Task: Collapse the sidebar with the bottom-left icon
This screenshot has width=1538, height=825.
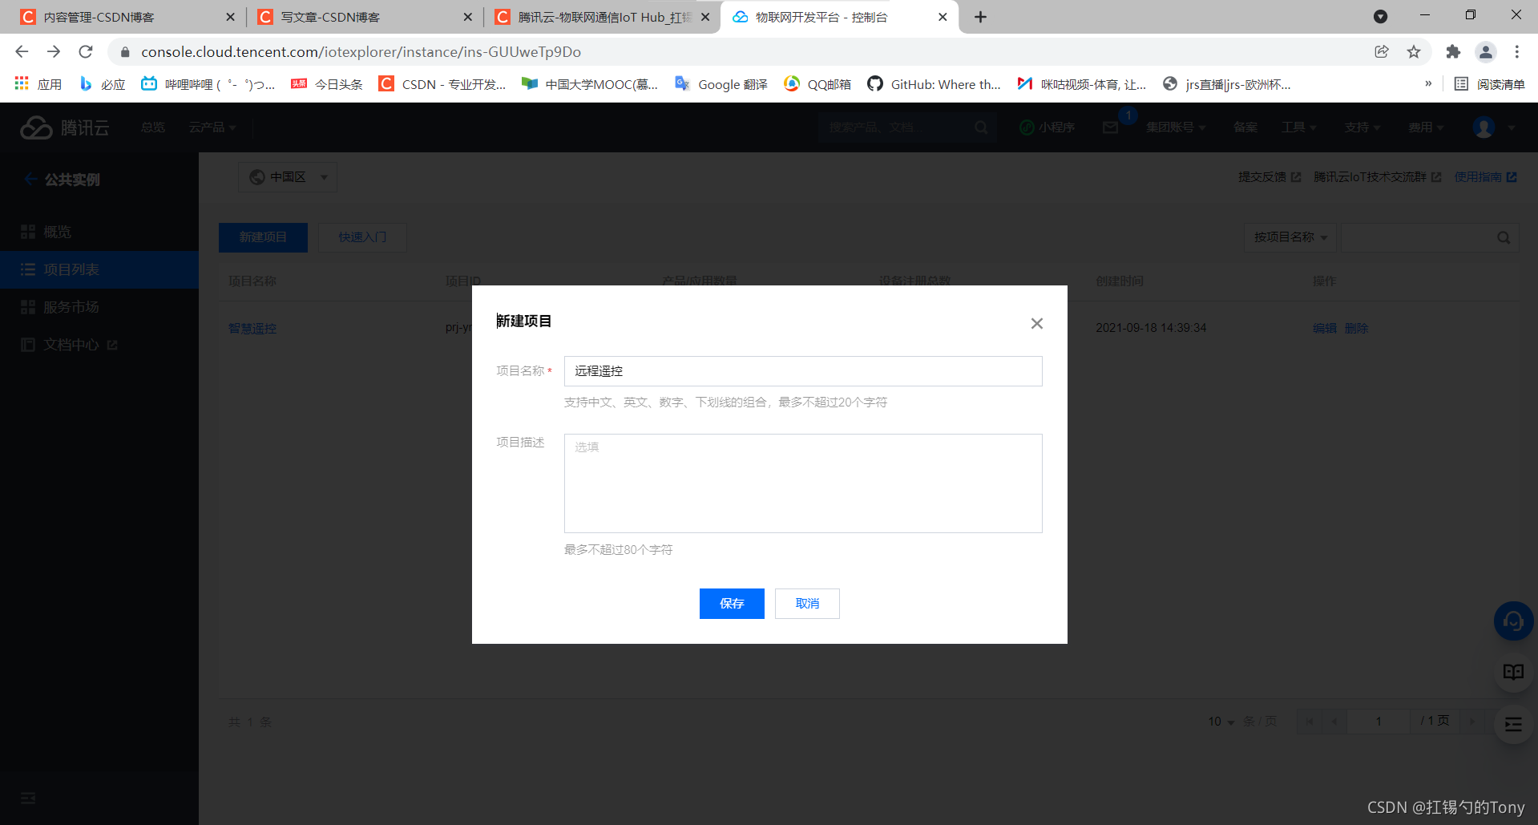Action: (x=27, y=799)
